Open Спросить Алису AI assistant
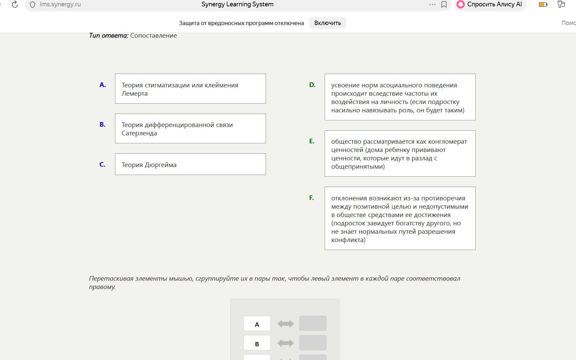This screenshot has width=576, height=360. click(x=490, y=4)
